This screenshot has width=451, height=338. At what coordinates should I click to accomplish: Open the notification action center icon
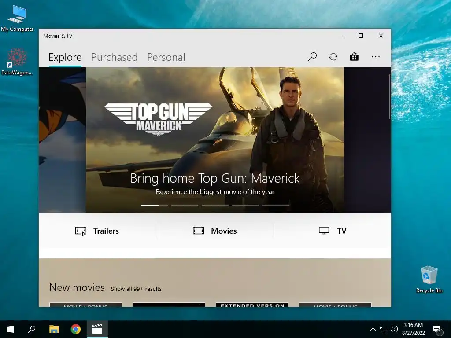[437, 329]
